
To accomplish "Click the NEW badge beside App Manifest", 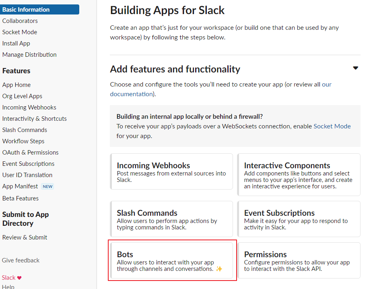I will click(x=47, y=186).
